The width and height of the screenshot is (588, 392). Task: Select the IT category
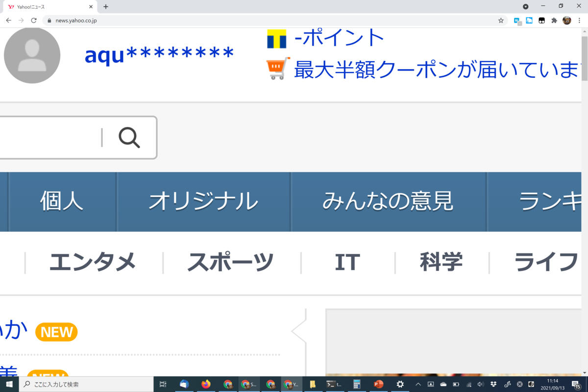point(347,262)
